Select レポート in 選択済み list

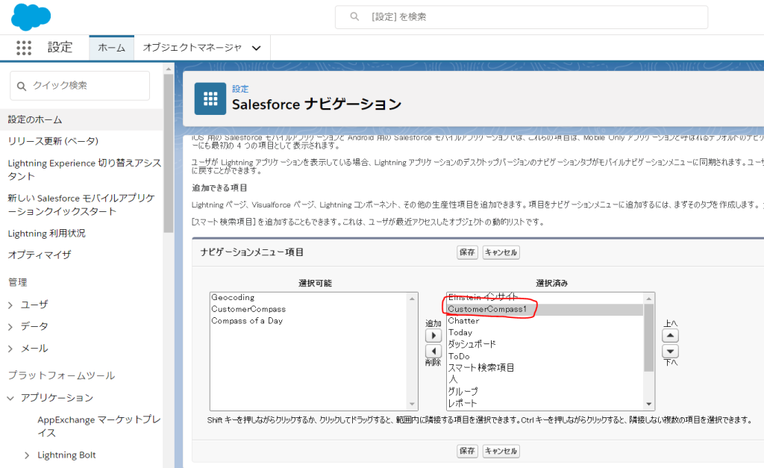pyautogui.click(x=463, y=403)
